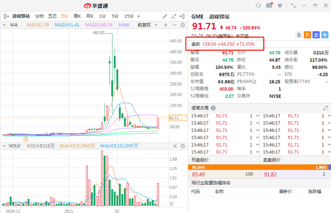Click the ask price 91.82

coord(270,174)
